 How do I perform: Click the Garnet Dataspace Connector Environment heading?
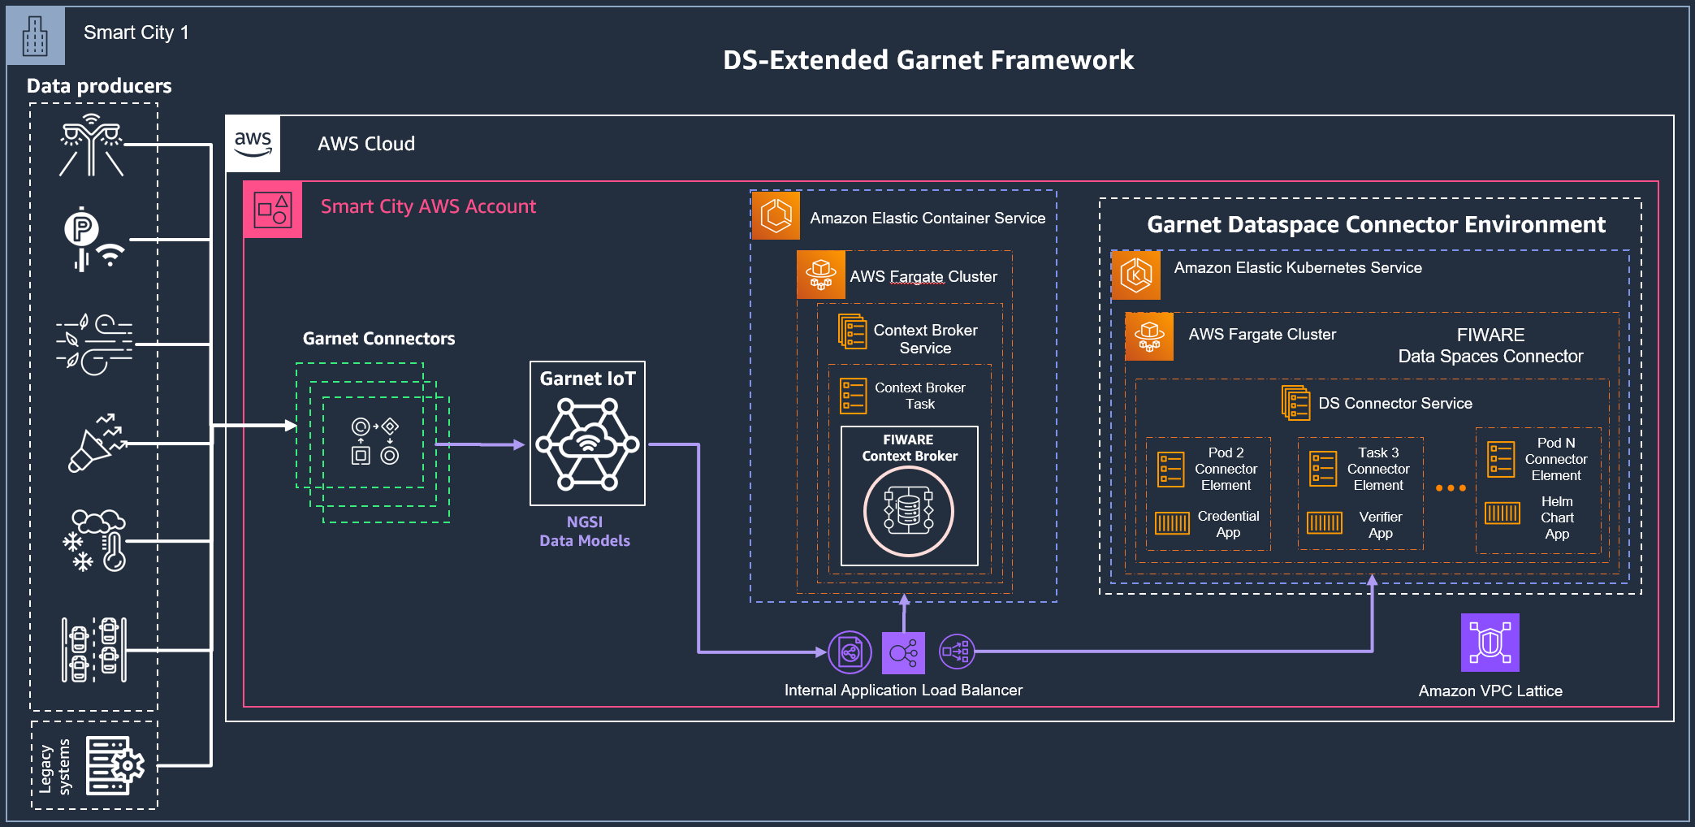[1376, 225]
